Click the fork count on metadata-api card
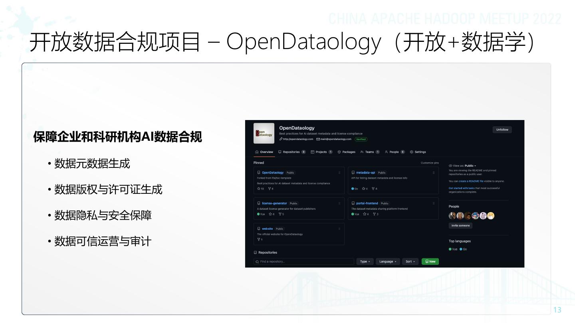The width and height of the screenshot is (575, 323). [375, 189]
